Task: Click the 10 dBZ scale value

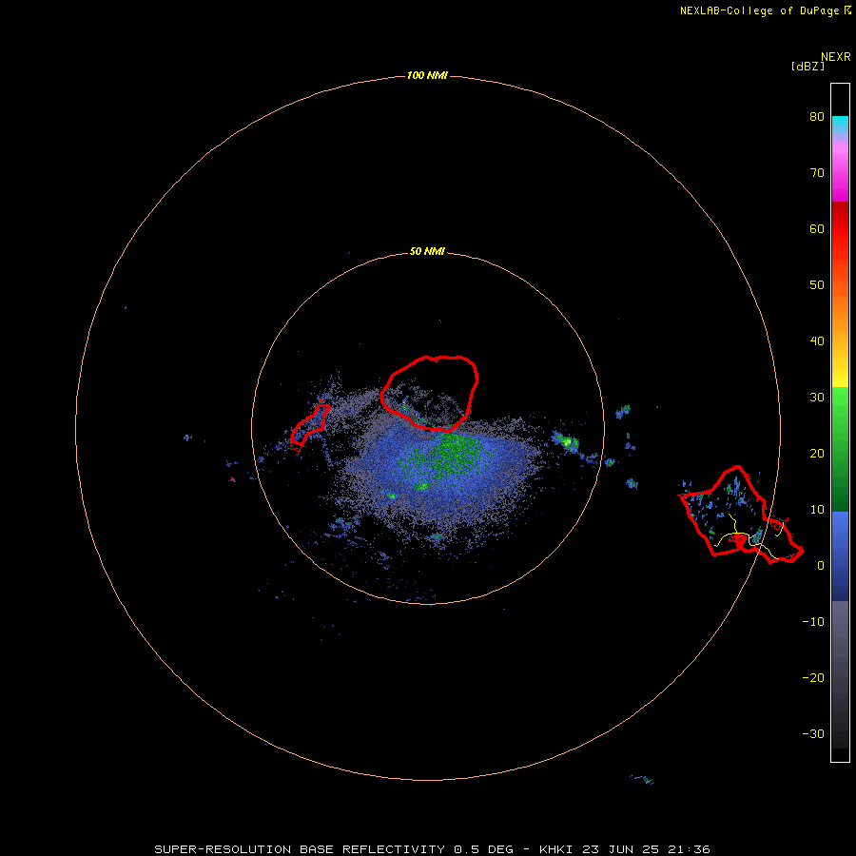Action: coord(817,510)
